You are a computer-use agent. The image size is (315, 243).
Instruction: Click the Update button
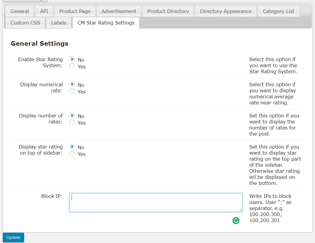[x=13, y=238]
